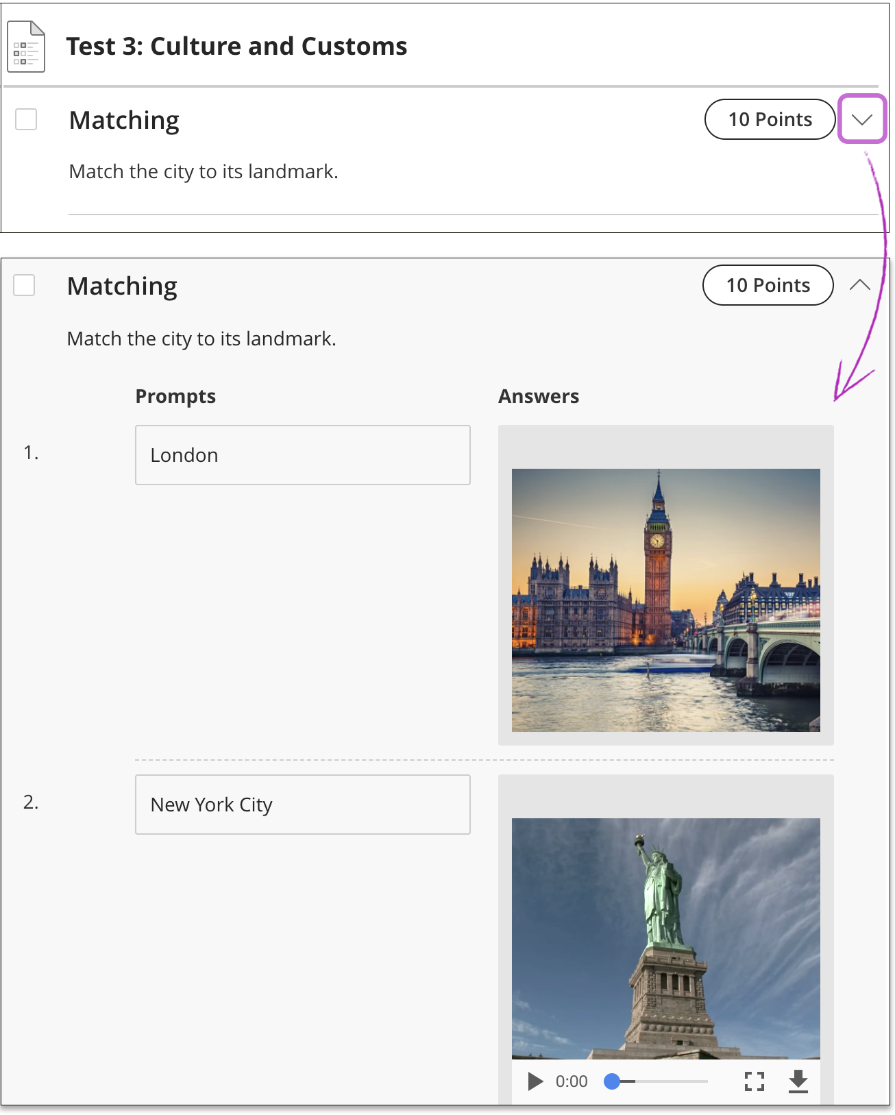Open the video in fullscreen mode

pyautogui.click(x=754, y=1081)
